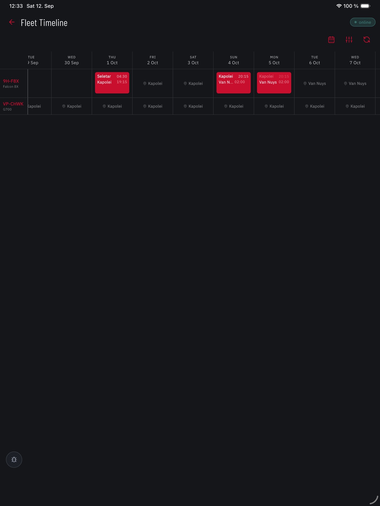Open the filter sliders icon

(349, 40)
